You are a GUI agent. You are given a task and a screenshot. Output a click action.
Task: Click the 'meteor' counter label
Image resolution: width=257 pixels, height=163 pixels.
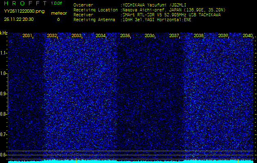pyautogui.click(x=59, y=13)
